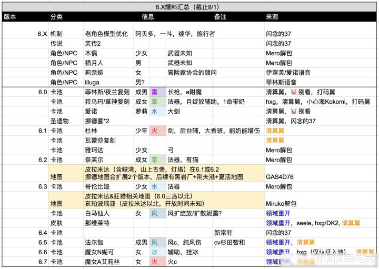Click the orange 清算舅 source in the 杜林 row
379x269 pixels.
coord(276,131)
